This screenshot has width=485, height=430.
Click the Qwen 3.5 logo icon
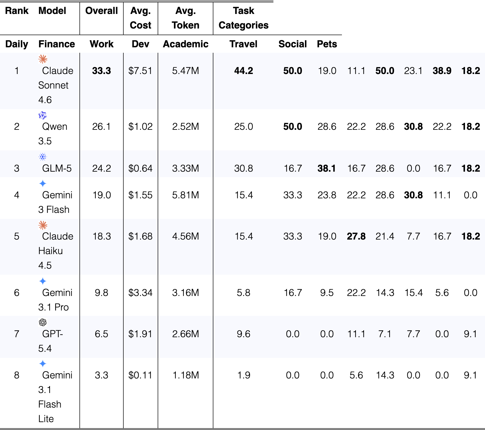[43, 115]
